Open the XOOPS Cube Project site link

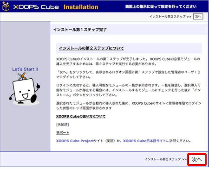75,141
